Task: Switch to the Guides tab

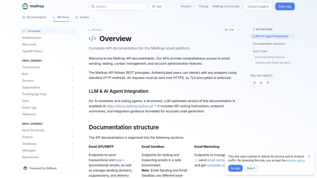Action: [x=82, y=17]
